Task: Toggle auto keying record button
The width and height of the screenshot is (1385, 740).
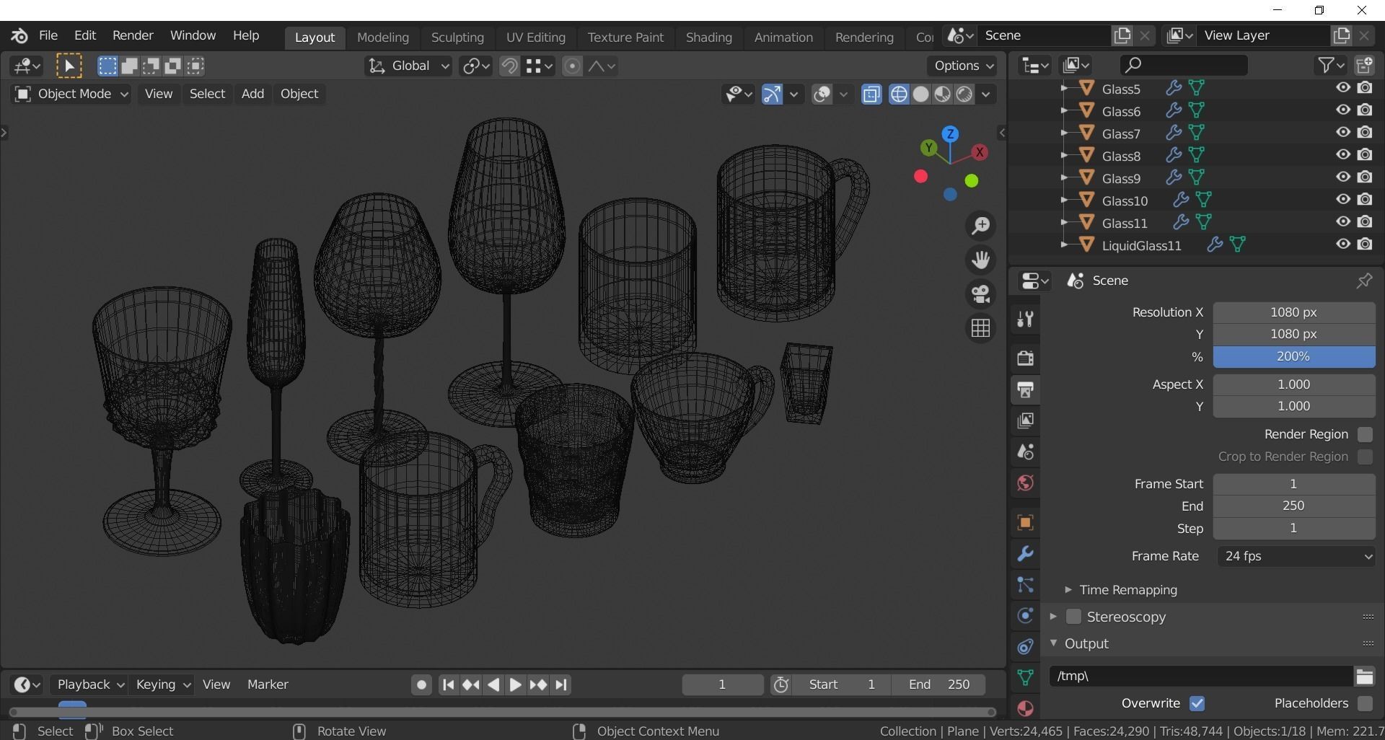Action: tap(421, 684)
